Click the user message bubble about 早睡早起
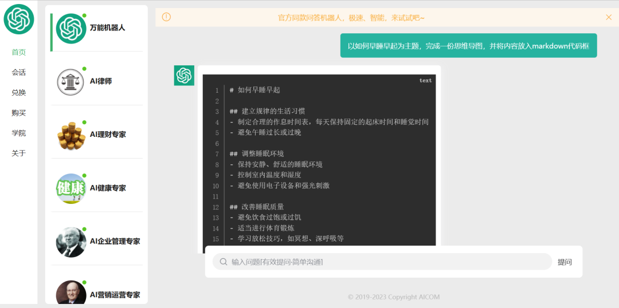This screenshot has height=308, width=619. click(x=469, y=46)
